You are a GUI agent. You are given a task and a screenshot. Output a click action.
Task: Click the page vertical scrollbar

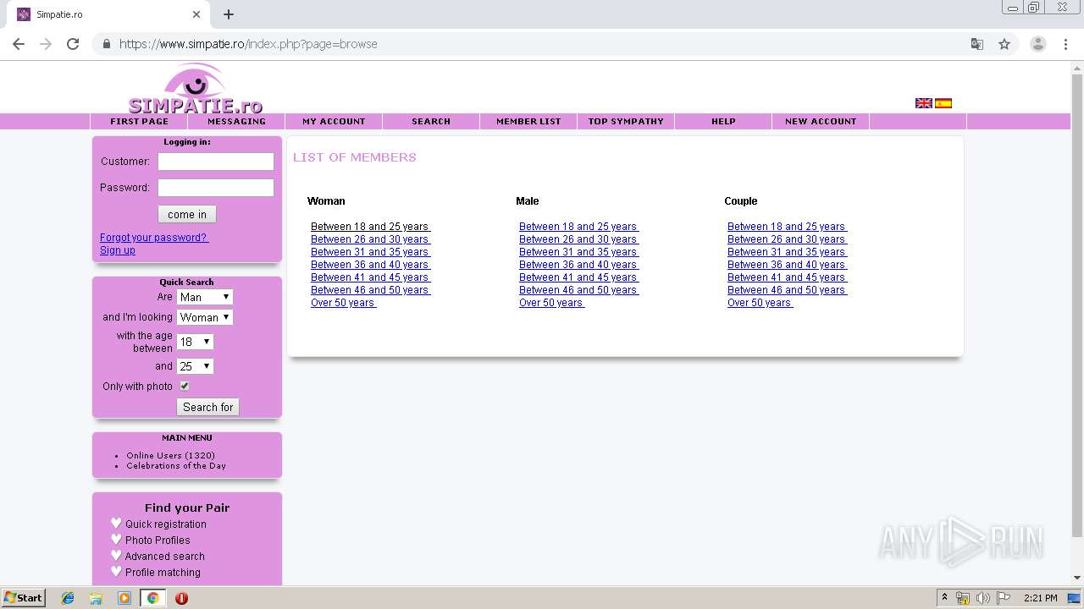tap(1077, 304)
